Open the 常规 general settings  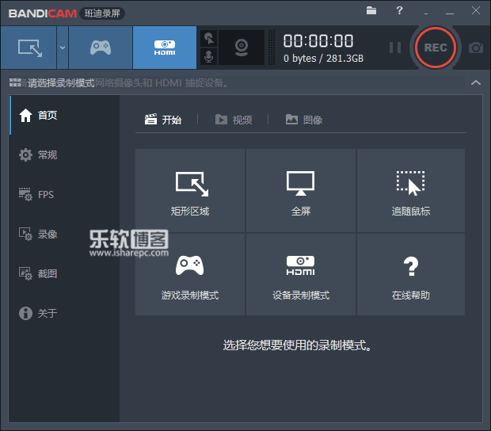64,154
